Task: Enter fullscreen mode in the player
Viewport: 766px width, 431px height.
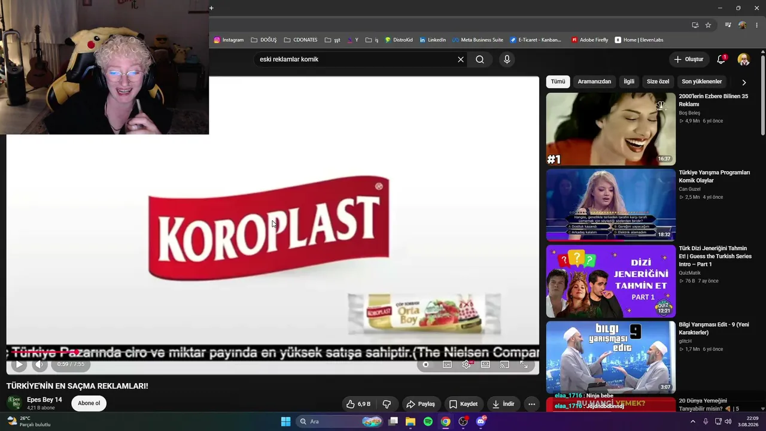Action: pos(524,365)
